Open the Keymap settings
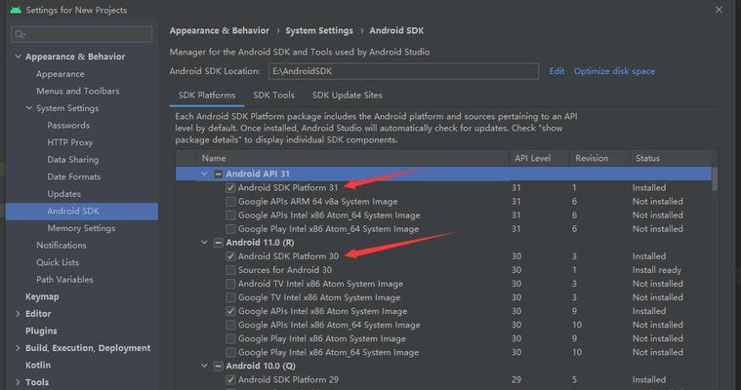741x390 pixels. pos(42,296)
